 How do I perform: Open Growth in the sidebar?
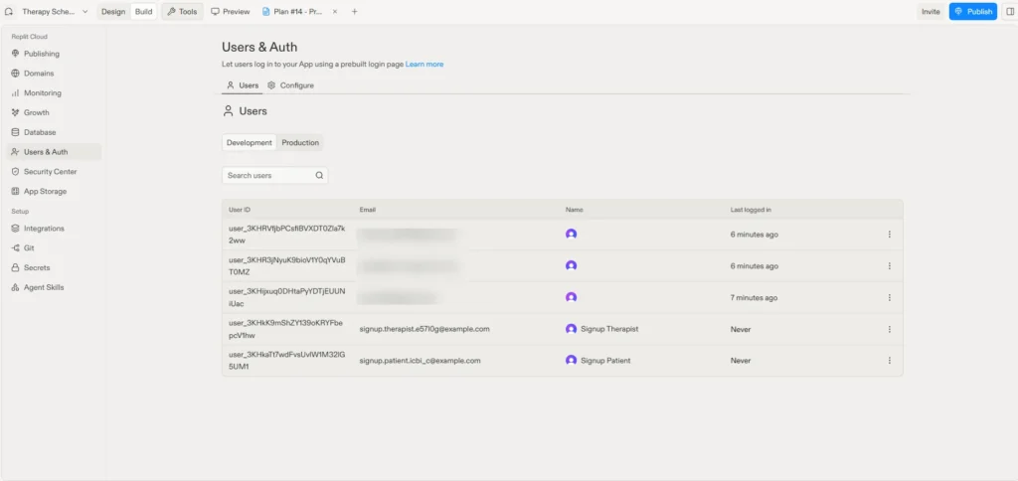coord(54,112)
